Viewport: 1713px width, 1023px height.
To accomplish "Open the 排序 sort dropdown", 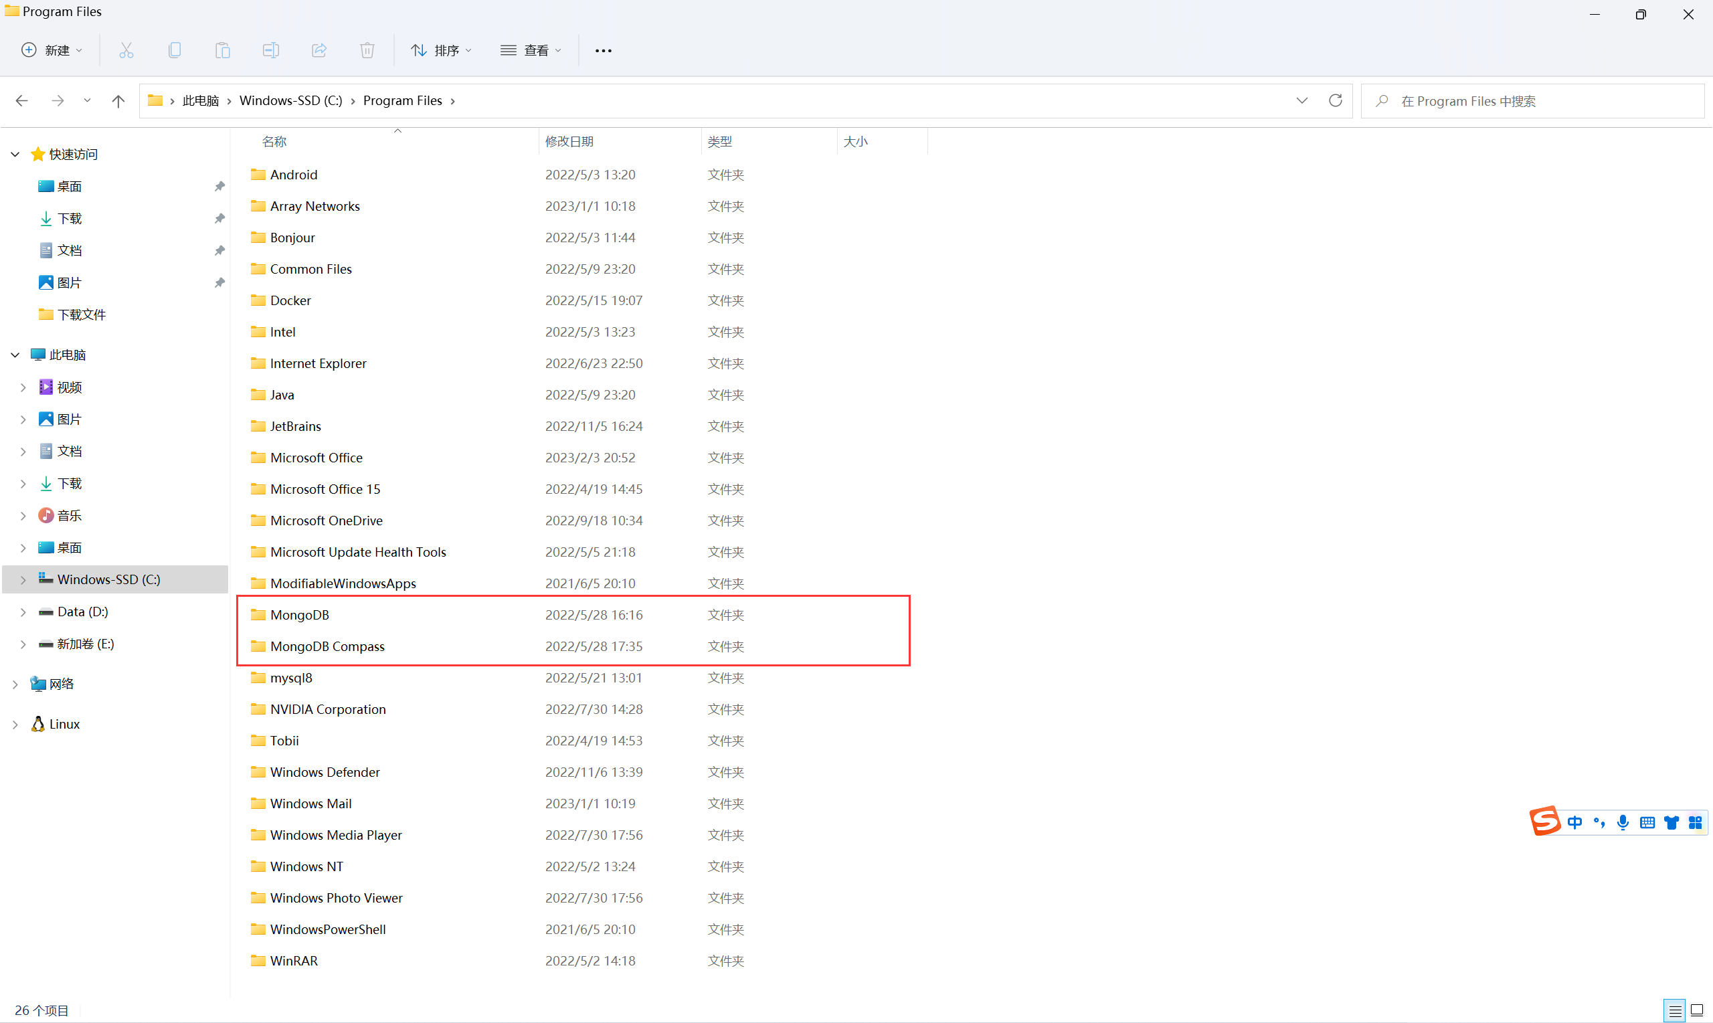I will click(441, 50).
